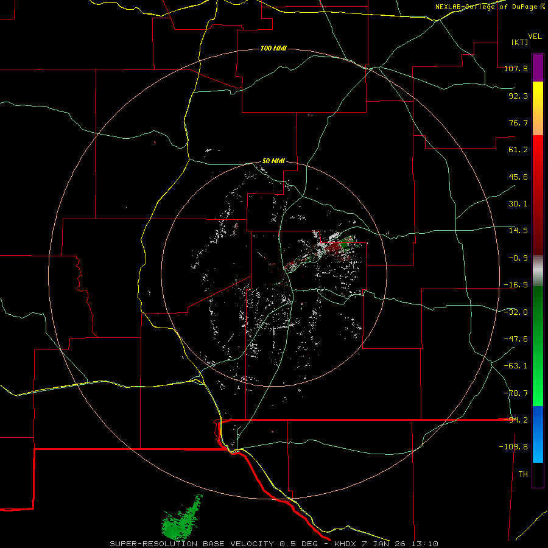548x548 pixels.
Task: Pick the gray near-zero segment of velocity scale
Action: tap(538, 271)
